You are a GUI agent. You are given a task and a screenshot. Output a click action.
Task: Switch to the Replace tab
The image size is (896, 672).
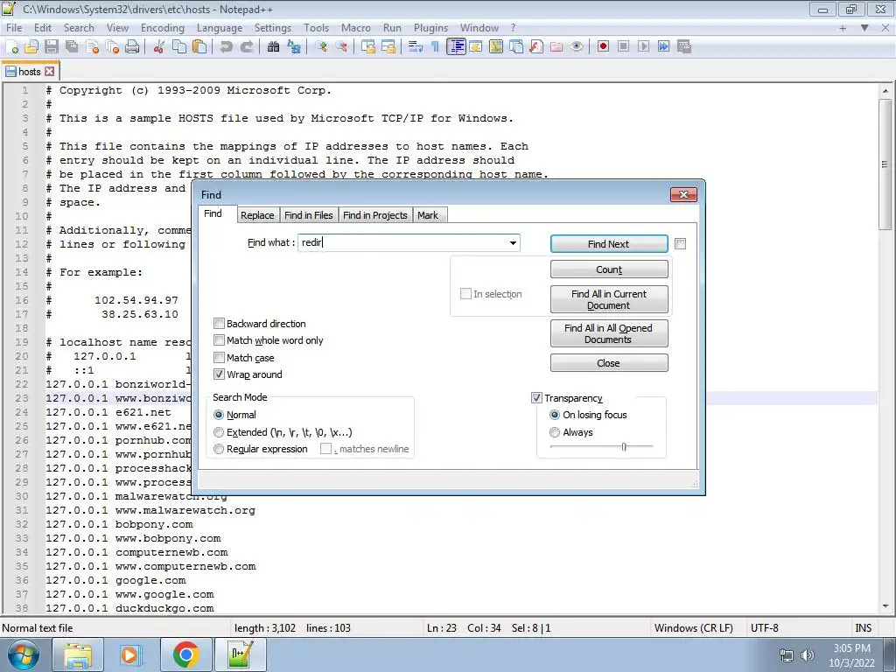click(x=257, y=215)
